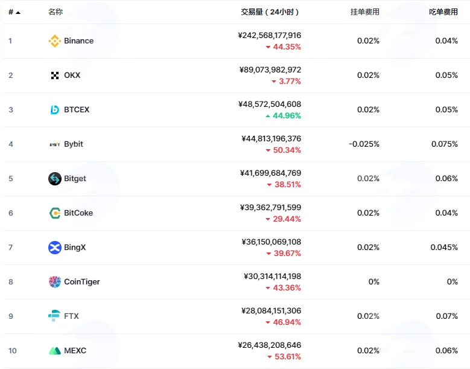Click CoinTiger's 0% maker fee
The width and height of the screenshot is (470, 369).
[374, 282]
